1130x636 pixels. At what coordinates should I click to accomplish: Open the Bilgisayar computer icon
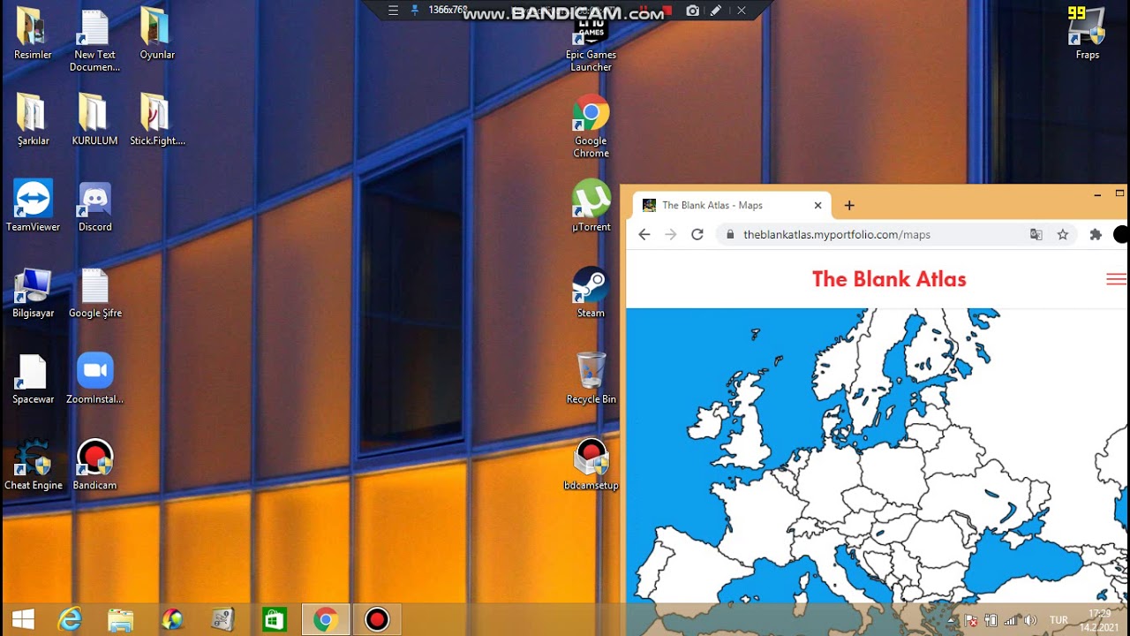[33, 291]
